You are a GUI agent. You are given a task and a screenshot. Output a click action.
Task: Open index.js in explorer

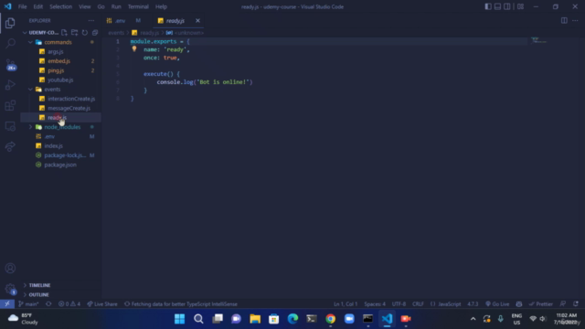(x=53, y=146)
